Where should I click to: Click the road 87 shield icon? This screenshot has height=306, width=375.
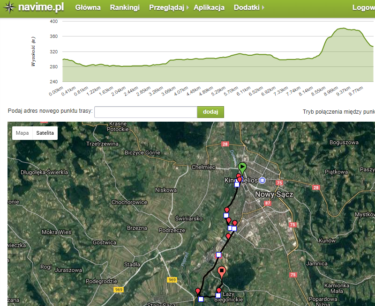[268, 203]
